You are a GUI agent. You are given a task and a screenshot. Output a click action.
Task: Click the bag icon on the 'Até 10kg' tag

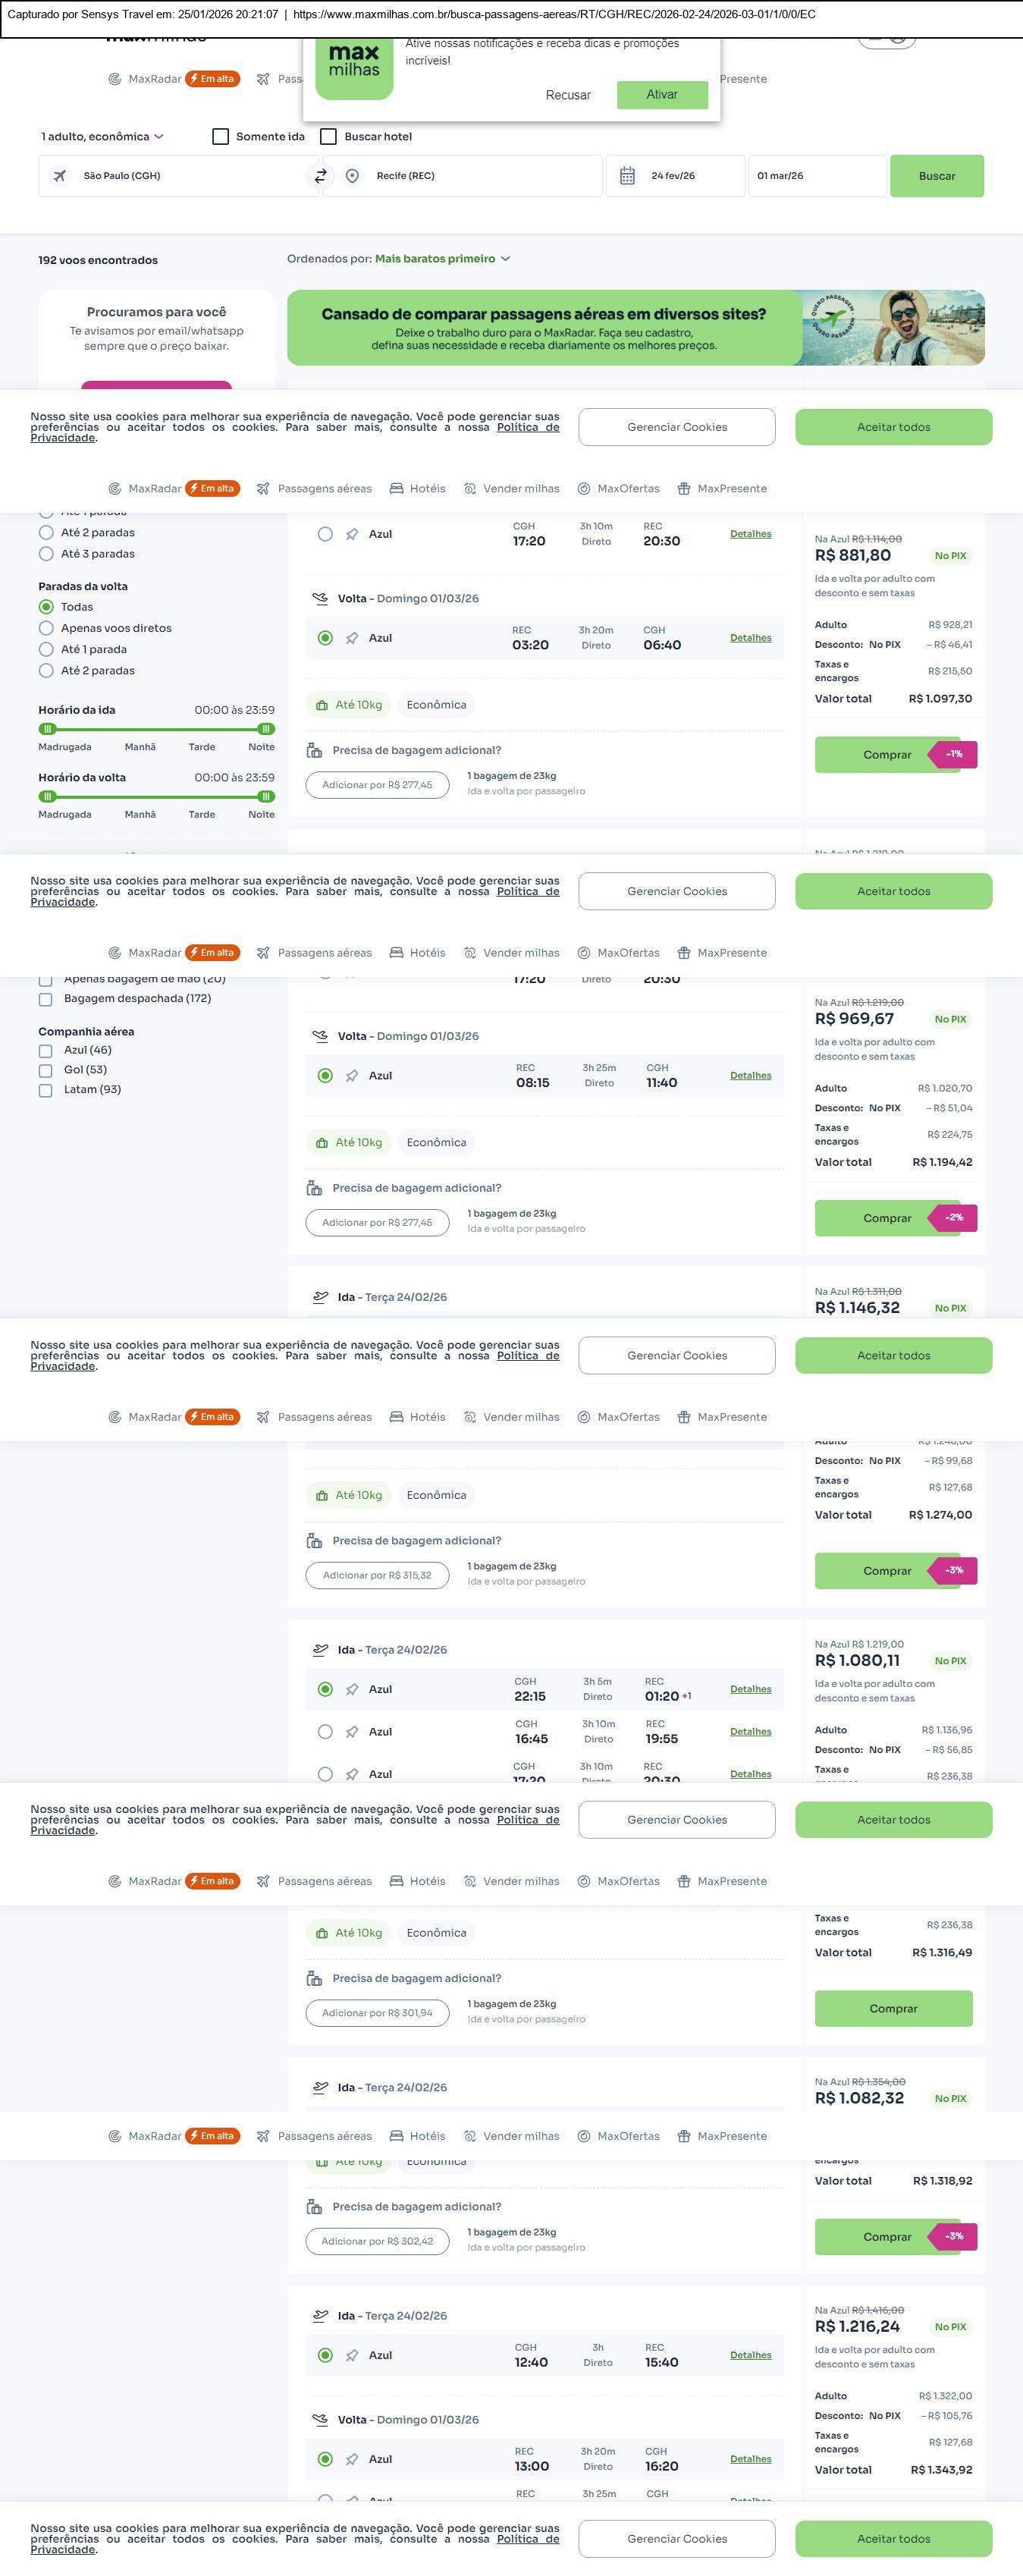[x=322, y=705]
